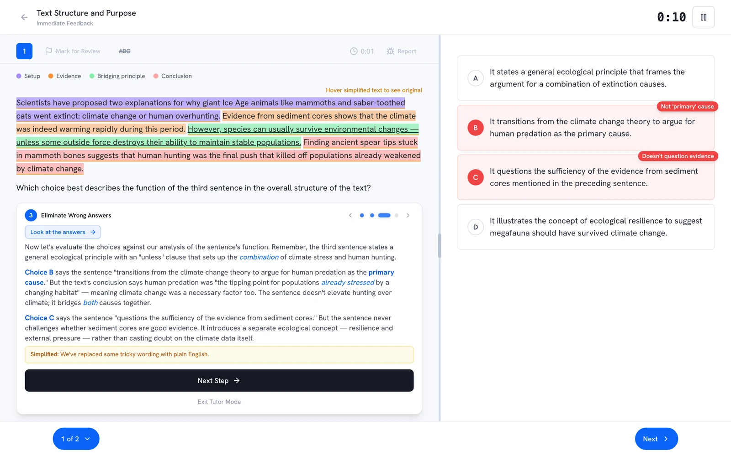
Task: Click the panel divider scrollbar handle
Action: coord(440,246)
